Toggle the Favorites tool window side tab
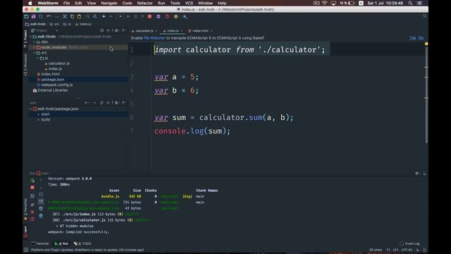 pos(25,209)
